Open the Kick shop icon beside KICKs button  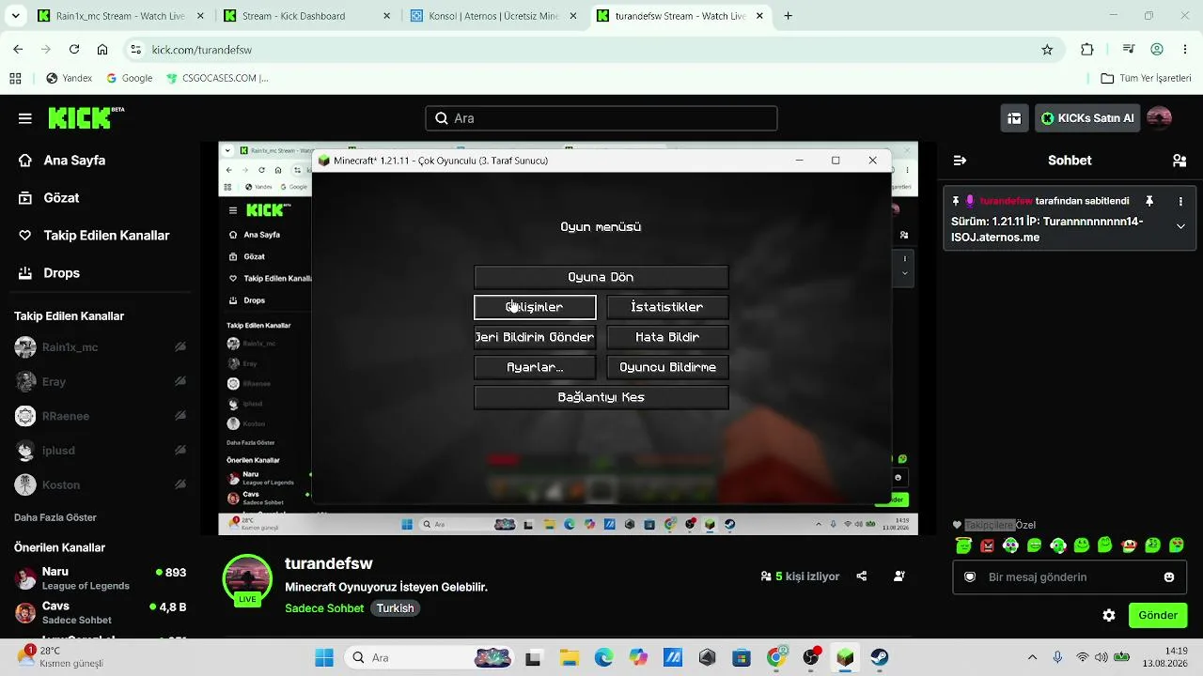1014,118
